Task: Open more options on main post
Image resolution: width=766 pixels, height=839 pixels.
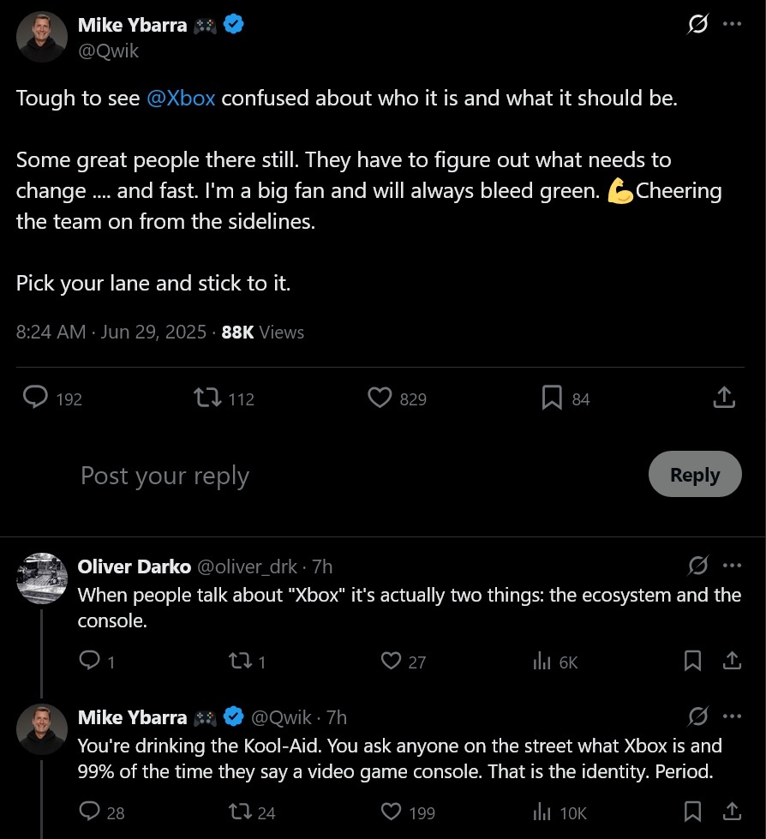Action: pyautogui.click(x=732, y=25)
